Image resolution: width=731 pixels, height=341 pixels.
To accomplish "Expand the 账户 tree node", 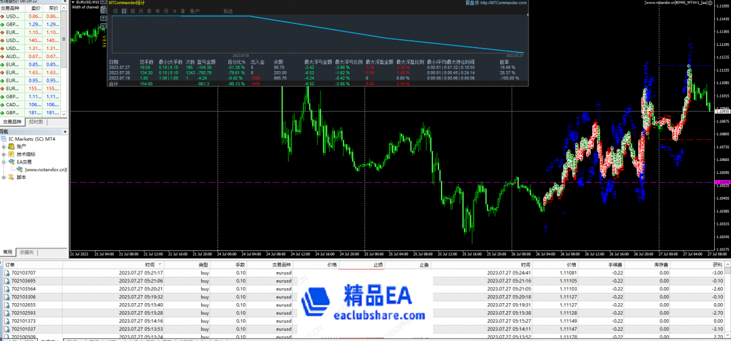I will tap(4, 146).
